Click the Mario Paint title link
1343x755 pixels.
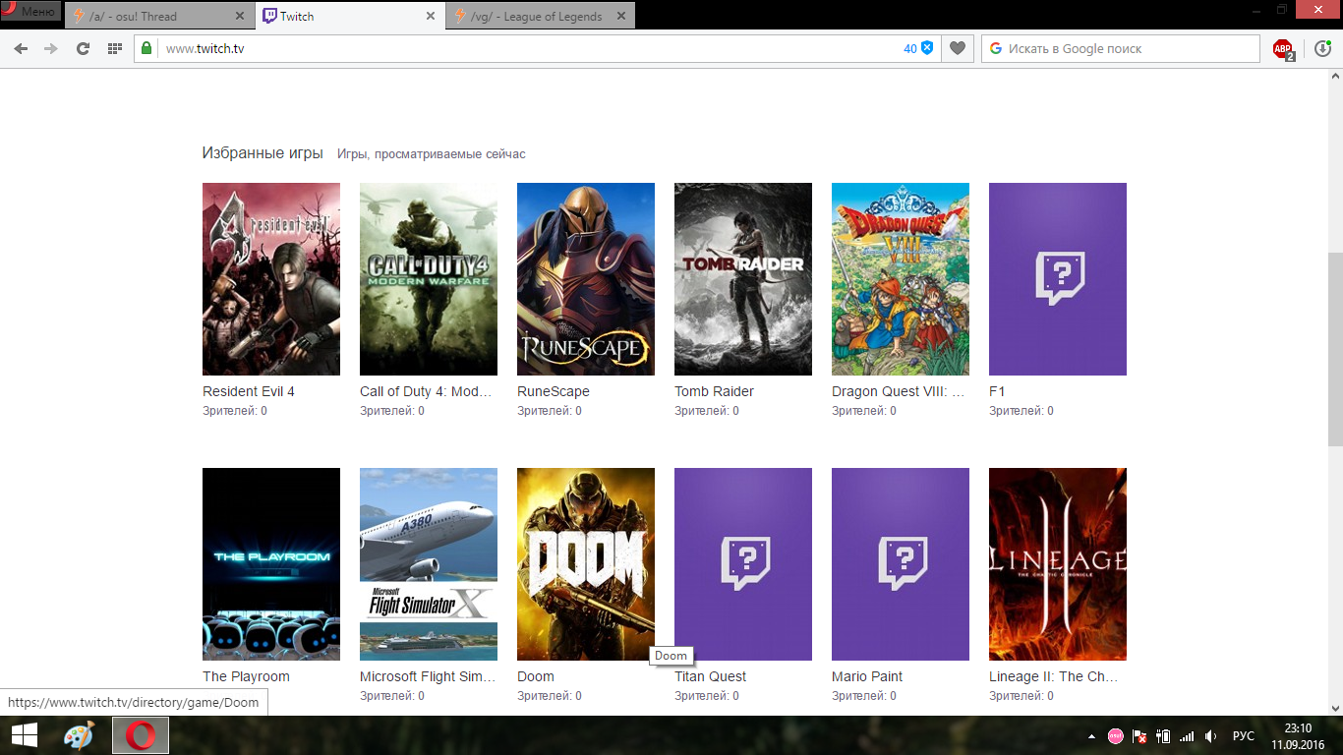click(867, 676)
